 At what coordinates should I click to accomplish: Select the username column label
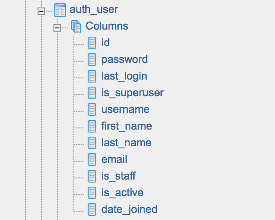pos(125,110)
